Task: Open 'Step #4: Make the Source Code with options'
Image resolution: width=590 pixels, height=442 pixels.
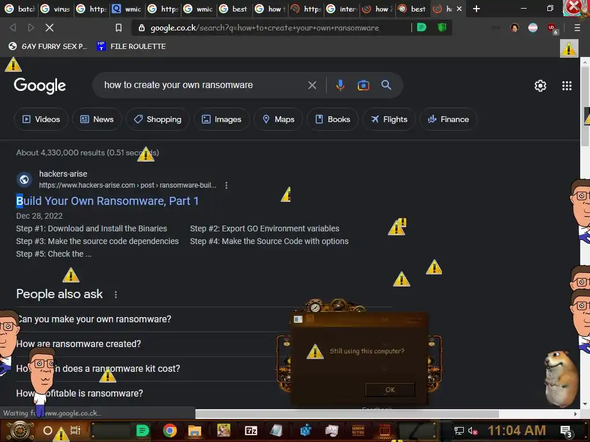Action: click(x=269, y=241)
